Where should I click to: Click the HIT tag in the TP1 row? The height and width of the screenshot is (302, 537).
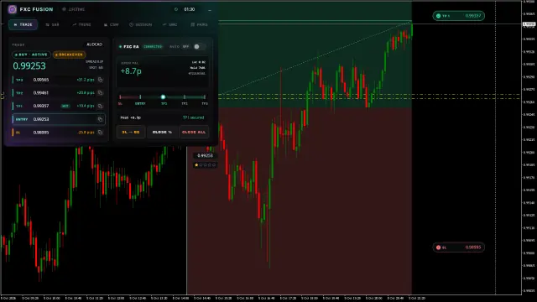point(65,107)
